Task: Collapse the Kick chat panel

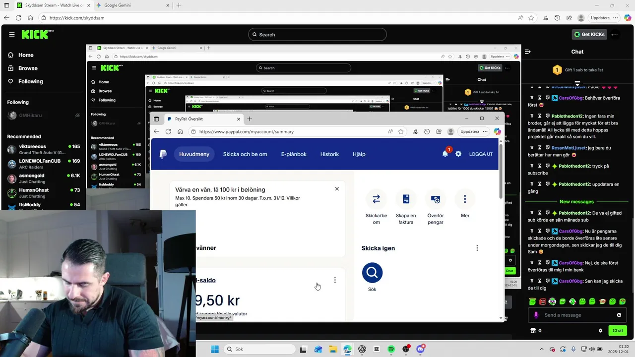Action: (528, 52)
